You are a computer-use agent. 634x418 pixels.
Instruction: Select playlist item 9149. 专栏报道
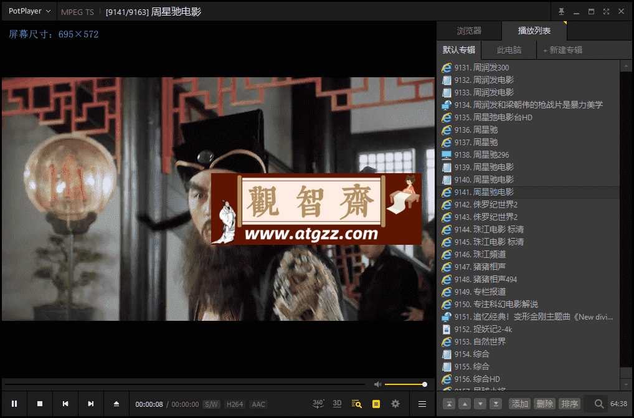tap(528, 292)
